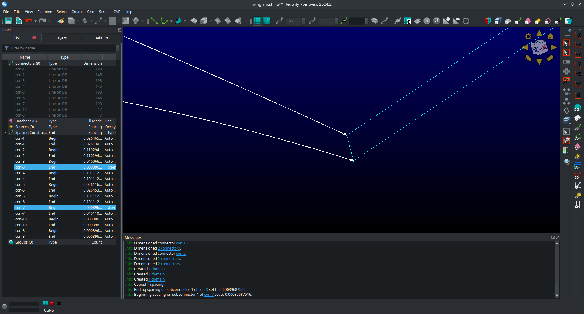Click the rotate view icon on the toolbar

pos(466,21)
